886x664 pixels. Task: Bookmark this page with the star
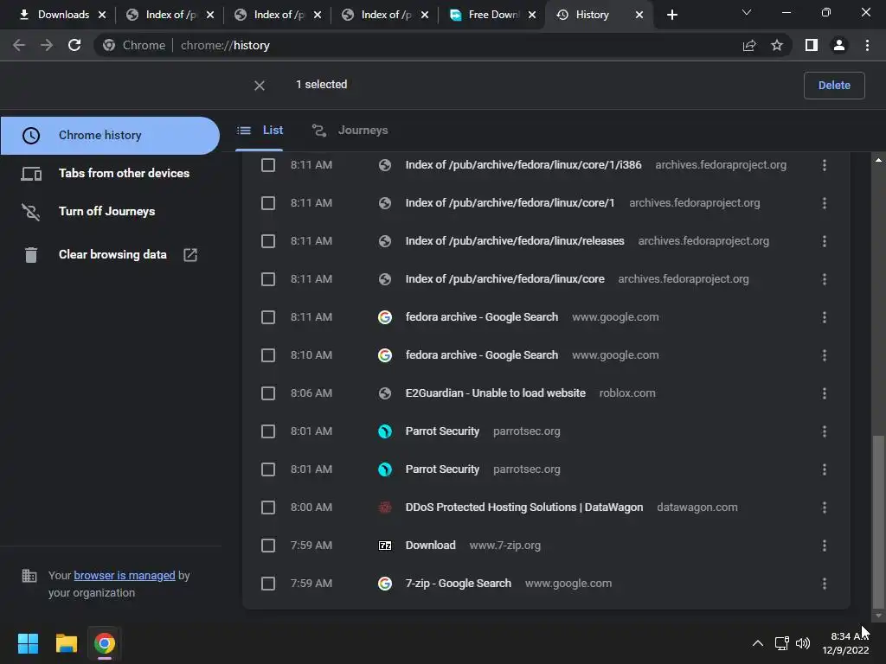tap(777, 45)
